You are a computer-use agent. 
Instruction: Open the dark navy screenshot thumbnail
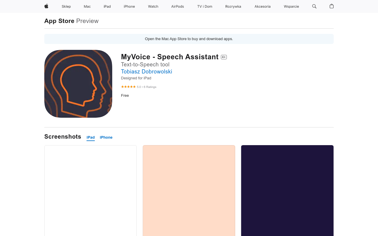click(x=287, y=191)
